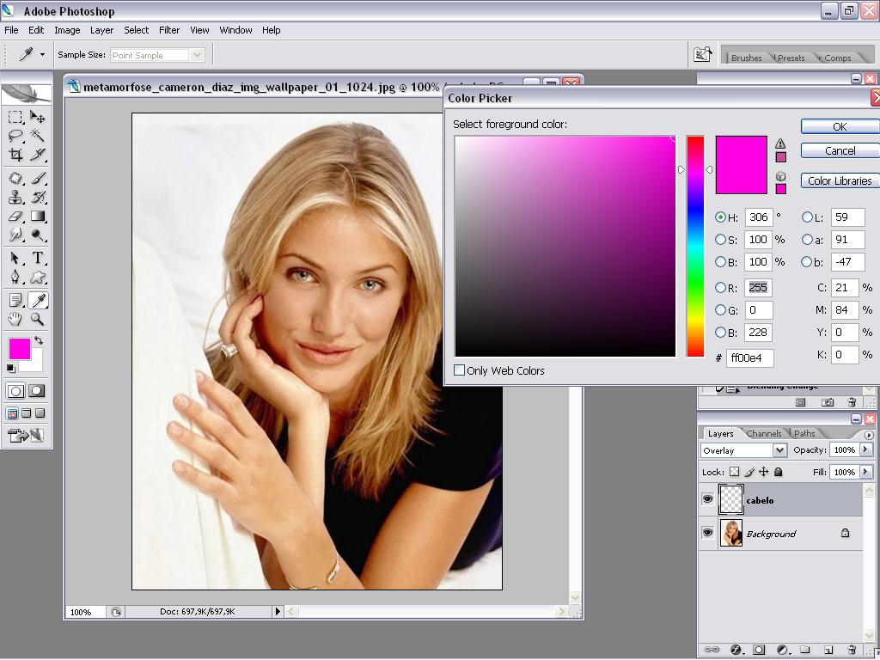Viewport: 880px width, 660px height.
Task: Swap foreground and background colors icon
Action: (38, 340)
